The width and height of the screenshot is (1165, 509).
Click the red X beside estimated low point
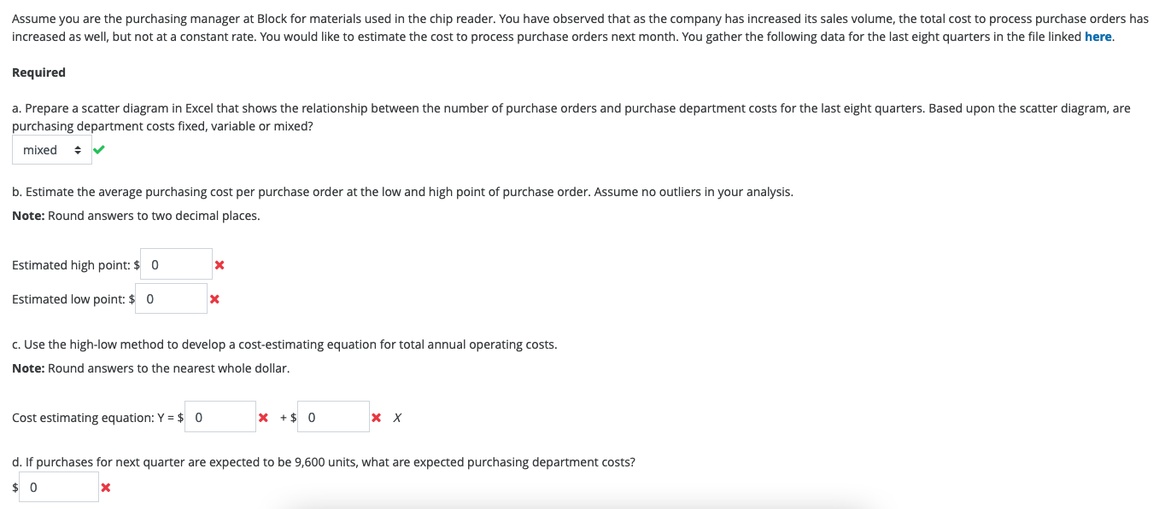pyautogui.click(x=214, y=298)
